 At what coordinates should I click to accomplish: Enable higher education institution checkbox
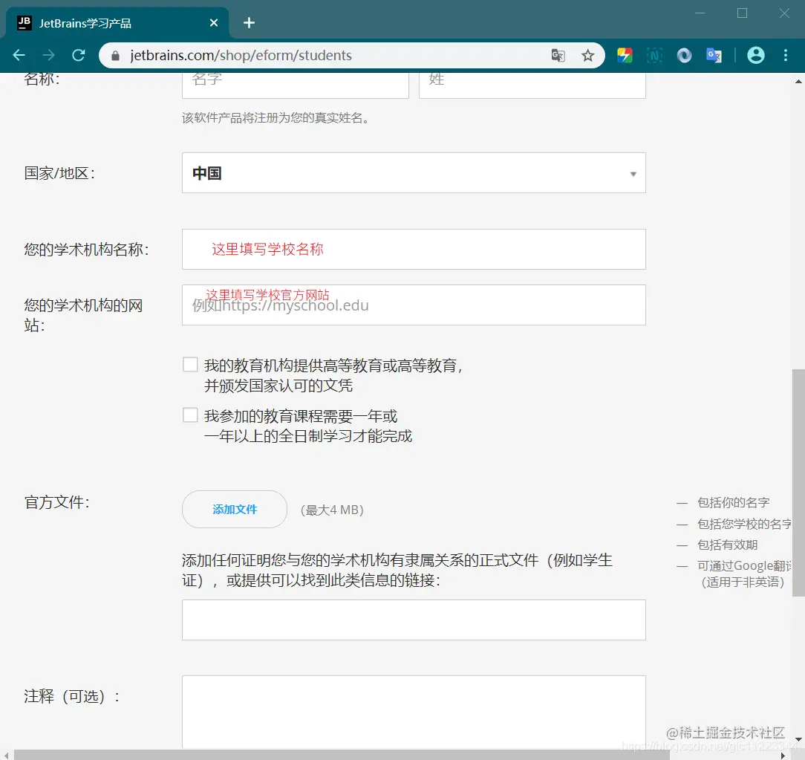pyautogui.click(x=190, y=364)
